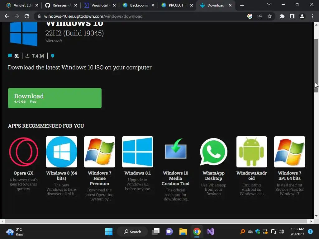Close the Backrooms tab

pyautogui.click(x=153, y=6)
